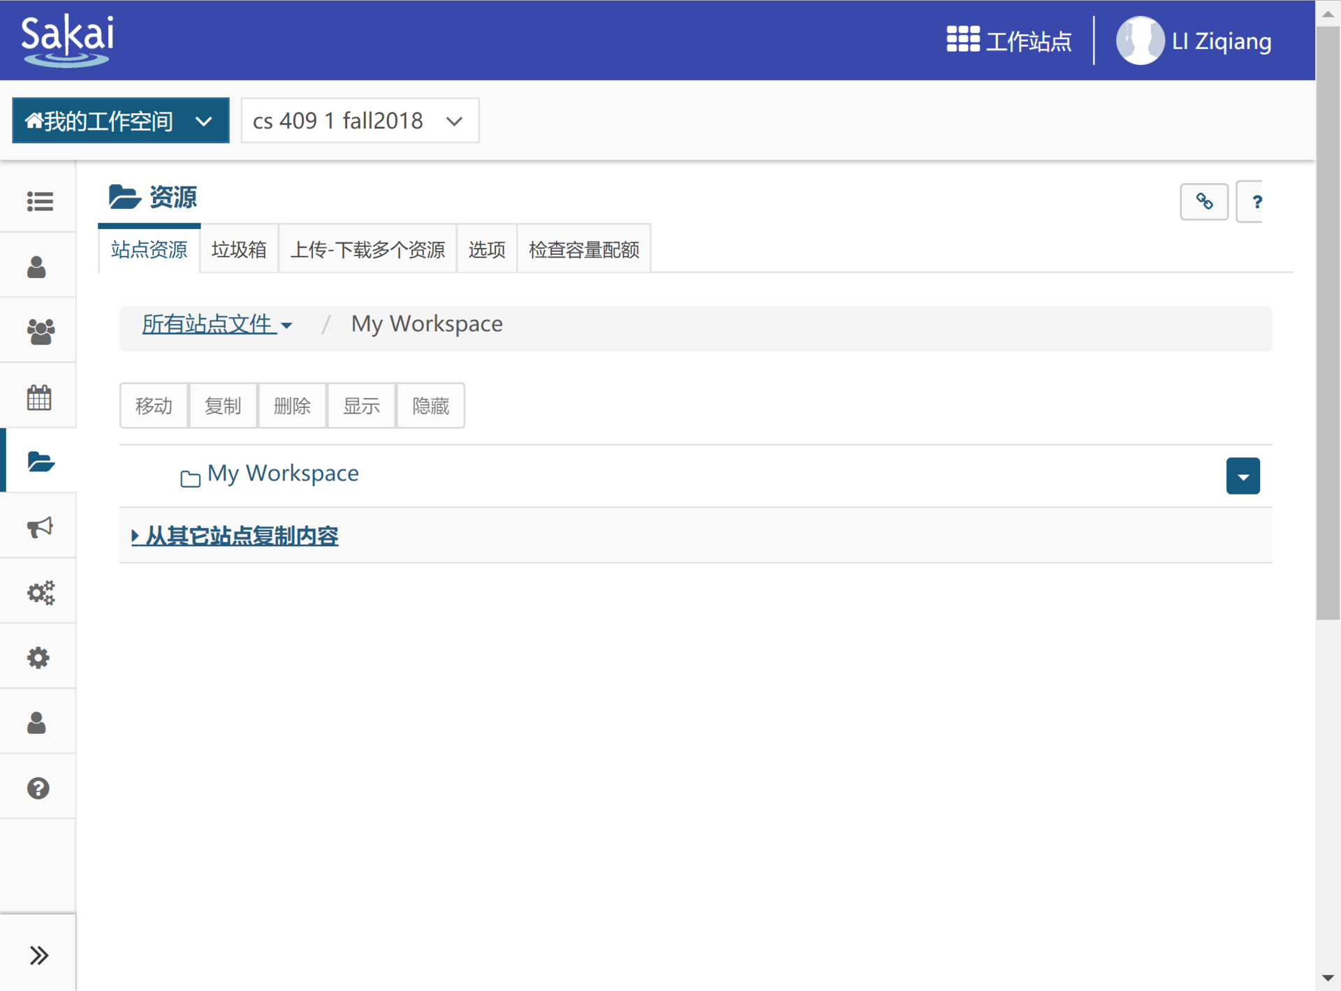1341x991 pixels.
Task: Expand sidebar with double-chevron icon
Action: (39, 955)
